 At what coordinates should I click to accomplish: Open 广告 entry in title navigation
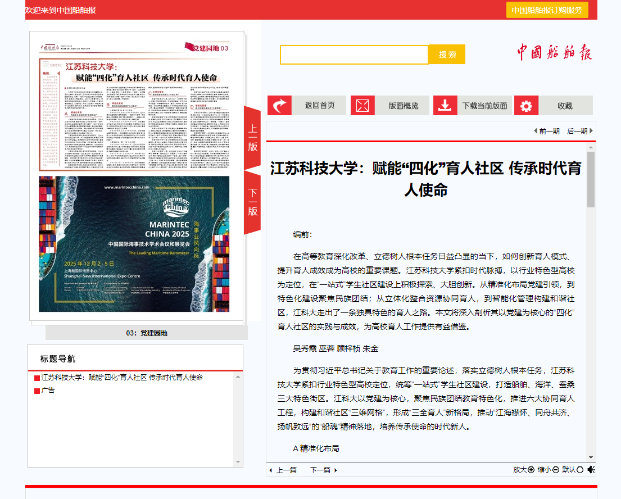click(x=48, y=391)
